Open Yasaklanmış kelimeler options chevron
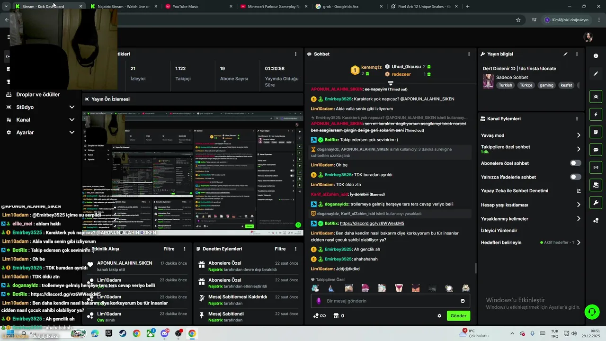The width and height of the screenshot is (606, 341). pos(579,219)
